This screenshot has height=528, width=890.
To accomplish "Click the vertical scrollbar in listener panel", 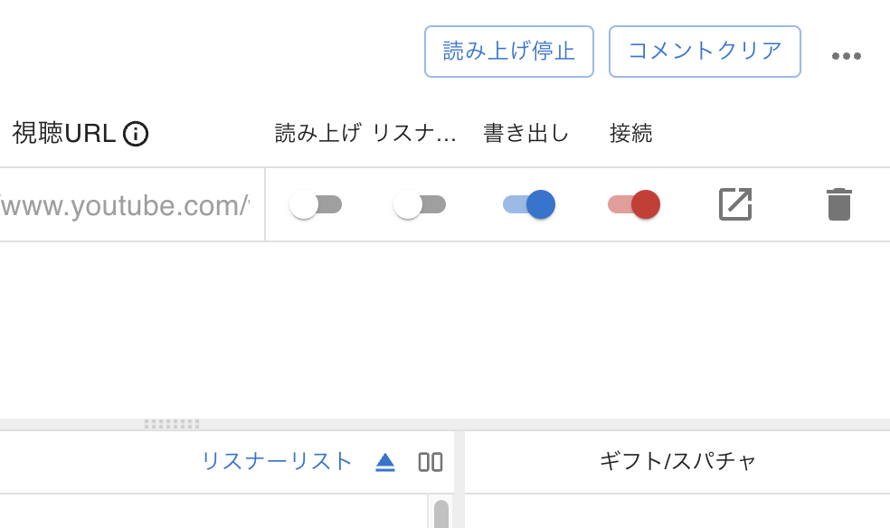I will click(x=441, y=514).
